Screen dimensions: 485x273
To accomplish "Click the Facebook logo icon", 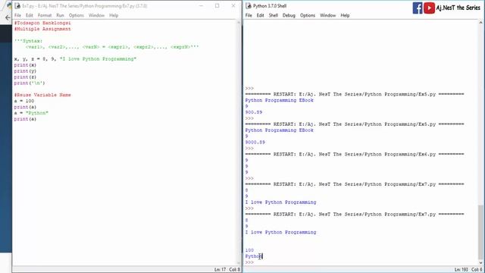I will (418, 8).
